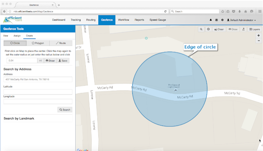Zoom in with the plus button
This screenshot has height=151, width=263.
(x=258, y=35)
